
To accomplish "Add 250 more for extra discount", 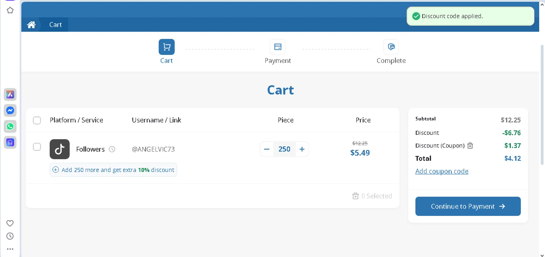I will click(x=113, y=170).
